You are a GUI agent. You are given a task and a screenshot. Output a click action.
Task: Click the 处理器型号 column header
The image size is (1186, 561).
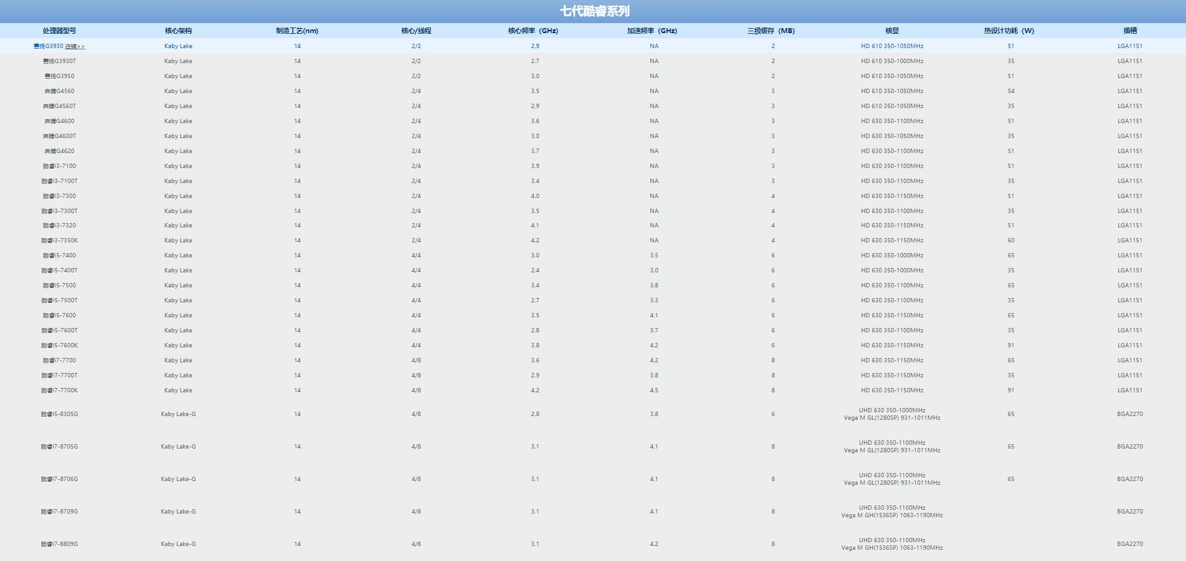pos(59,31)
